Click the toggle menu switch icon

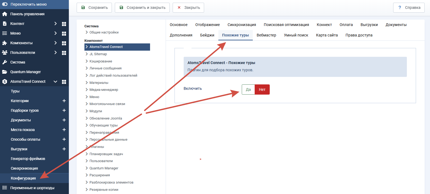click(x=5, y=4)
